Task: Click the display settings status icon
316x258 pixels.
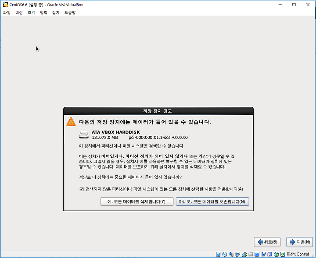Action: point(257,254)
